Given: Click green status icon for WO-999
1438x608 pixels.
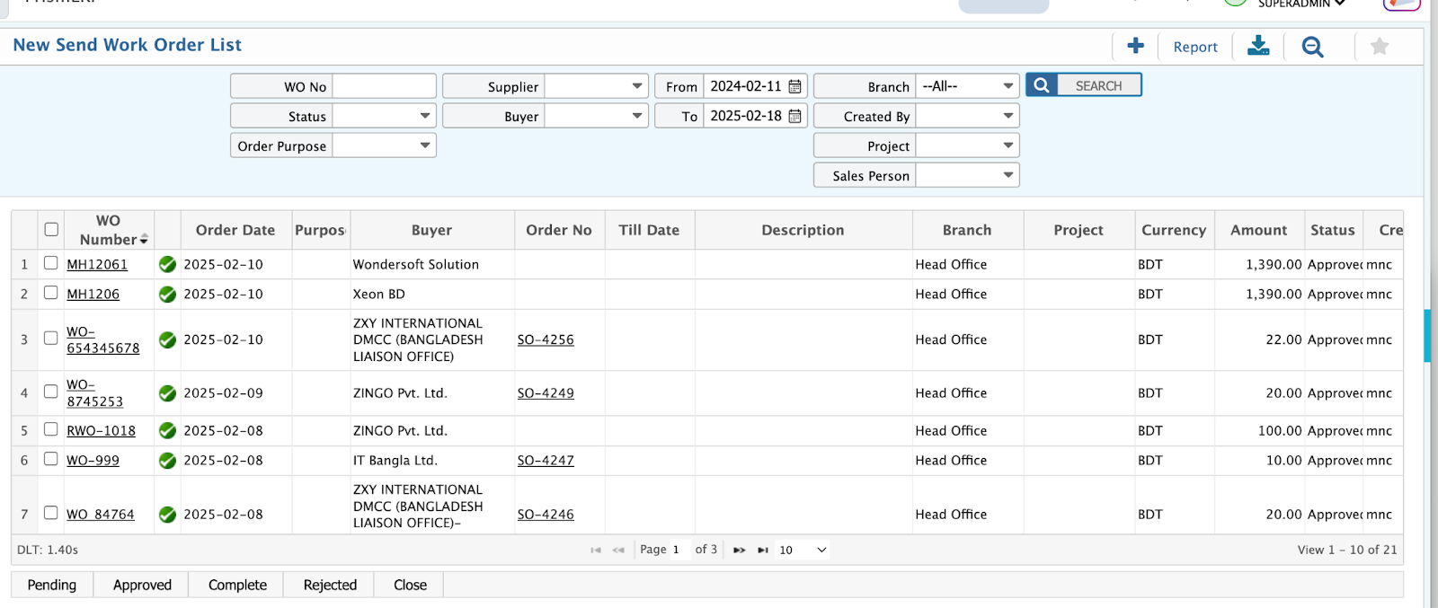Looking at the screenshot, I should pyautogui.click(x=167, y=461).
